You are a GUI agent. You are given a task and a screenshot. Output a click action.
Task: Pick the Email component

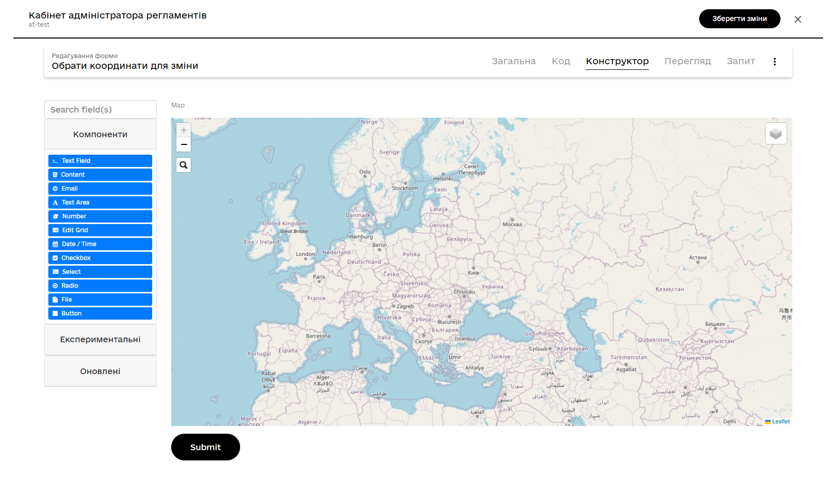[x=100, y=189]
